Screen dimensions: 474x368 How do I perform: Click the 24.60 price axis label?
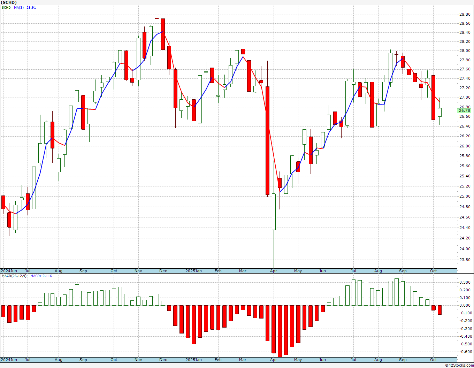coord(465,217)
